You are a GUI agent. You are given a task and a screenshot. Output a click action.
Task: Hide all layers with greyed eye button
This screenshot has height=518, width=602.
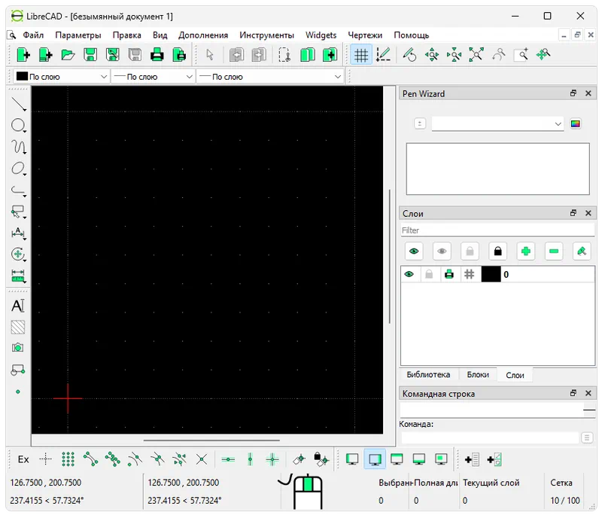442,251
